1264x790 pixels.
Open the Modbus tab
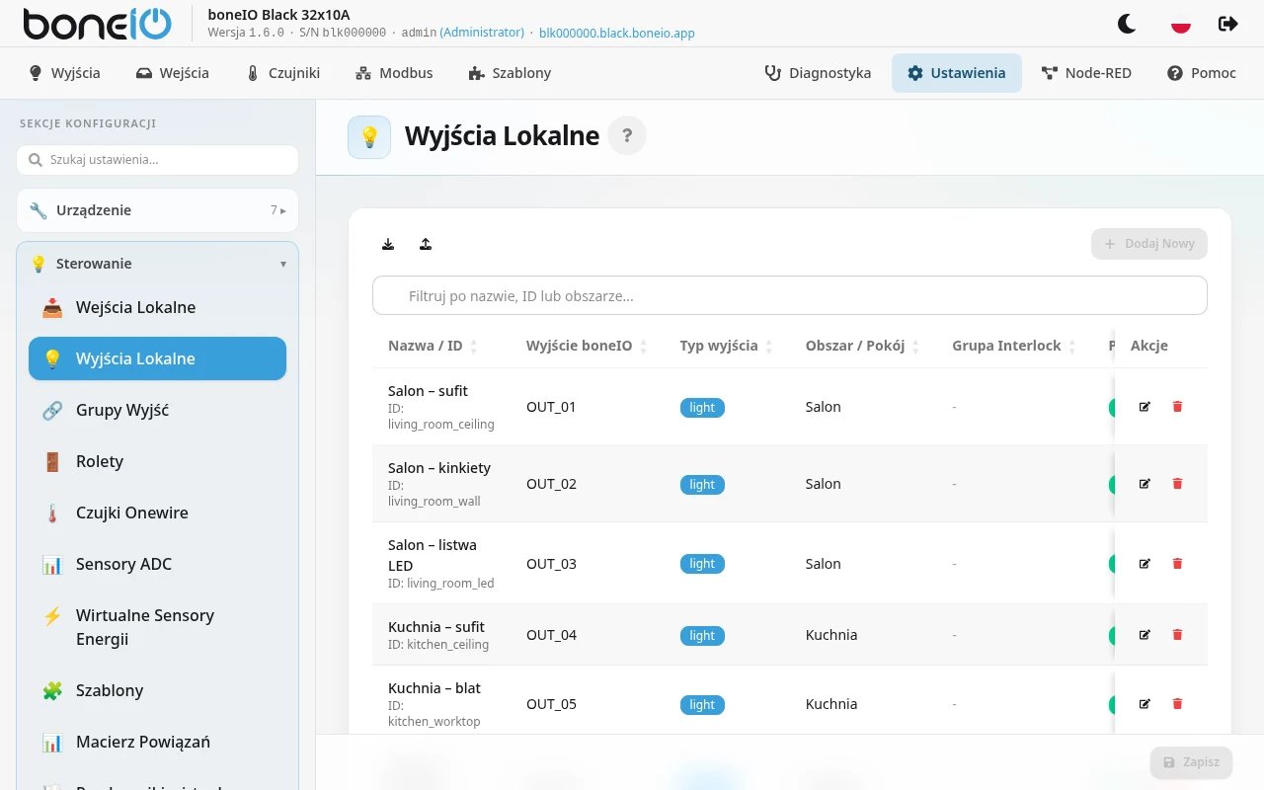394,73
